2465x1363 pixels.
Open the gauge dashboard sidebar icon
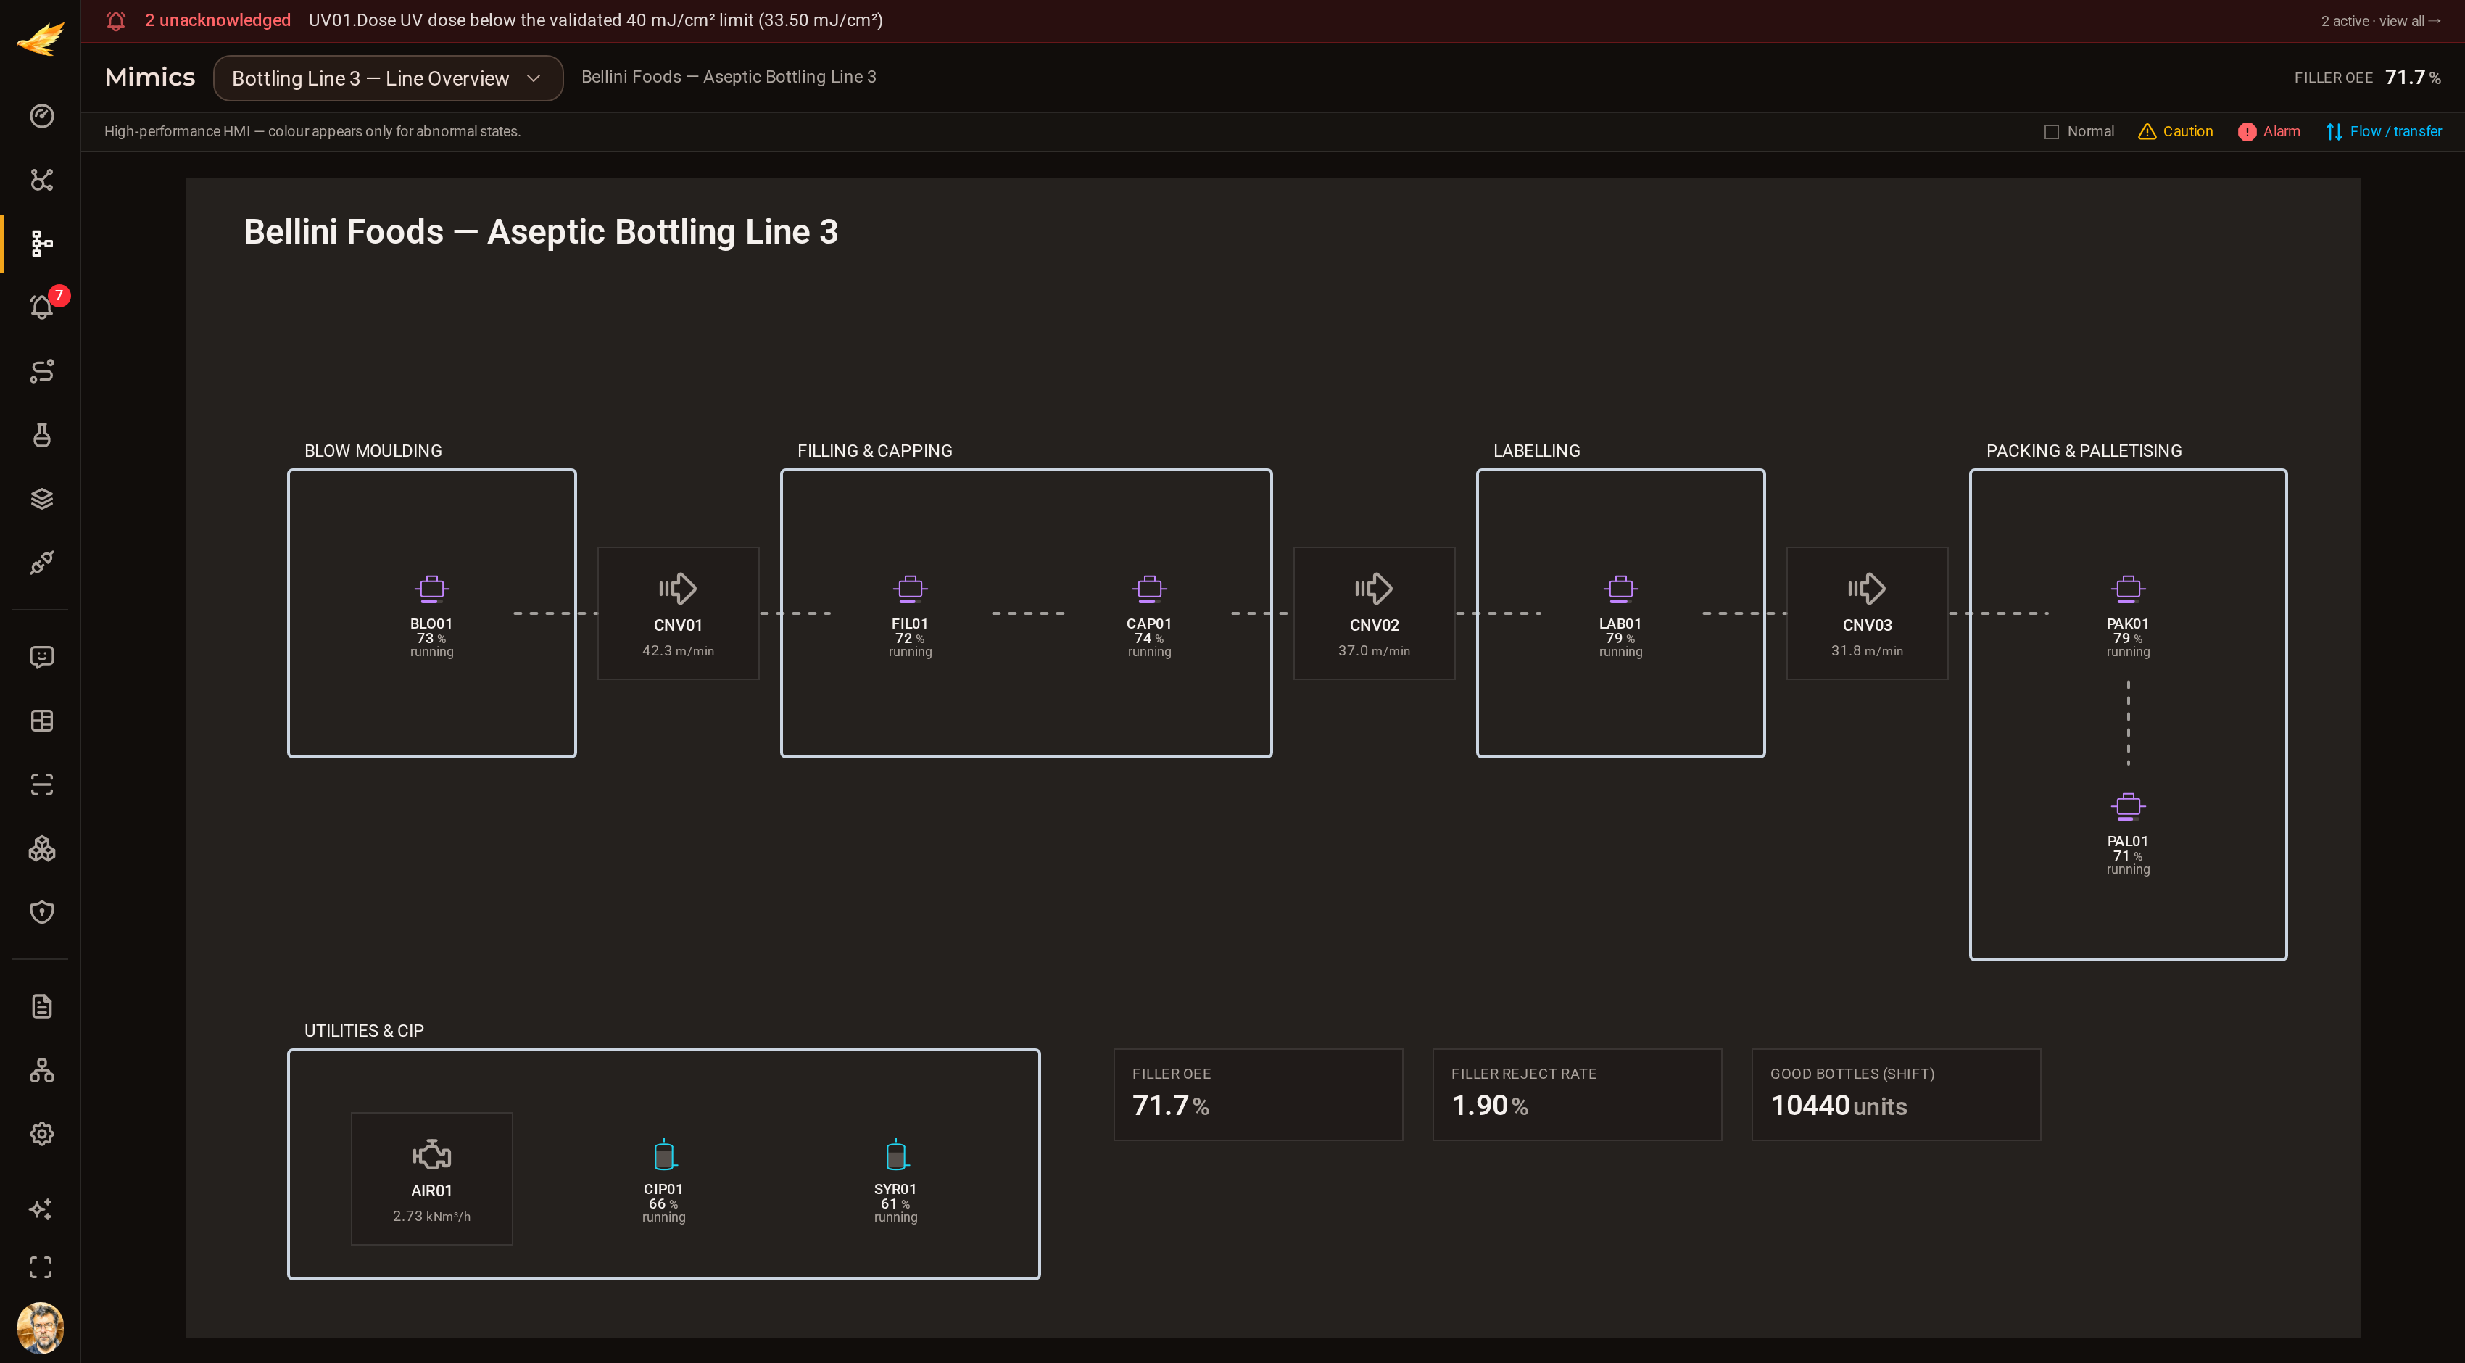click(x=41, y=116)
